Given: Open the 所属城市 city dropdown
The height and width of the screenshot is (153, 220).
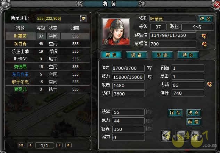Looking at the screenshot, I should (x=83, y=18).
